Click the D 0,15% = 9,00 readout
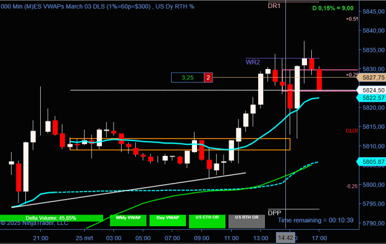This screenshot has height=244, width=386. click(333, 8)
